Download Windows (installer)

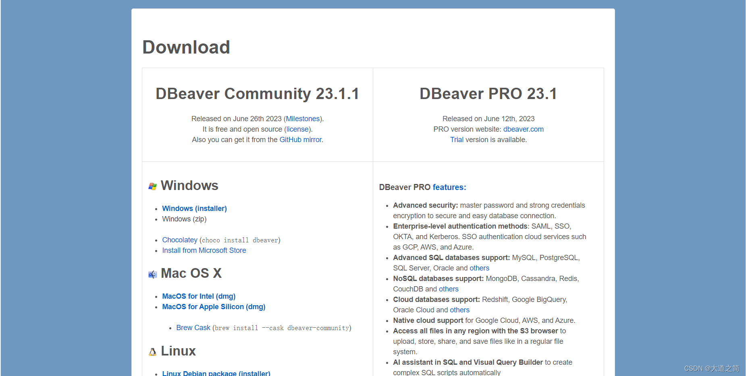(x=194, y=209)
